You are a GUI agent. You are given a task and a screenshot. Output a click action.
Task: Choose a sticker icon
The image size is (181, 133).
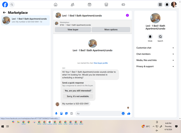66,113
